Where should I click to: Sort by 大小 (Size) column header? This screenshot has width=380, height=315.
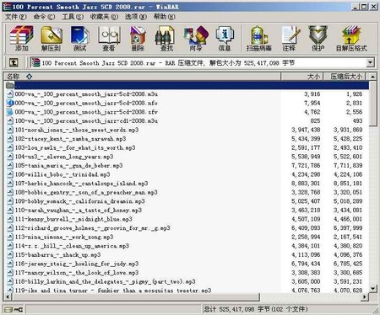click(302, 77)
